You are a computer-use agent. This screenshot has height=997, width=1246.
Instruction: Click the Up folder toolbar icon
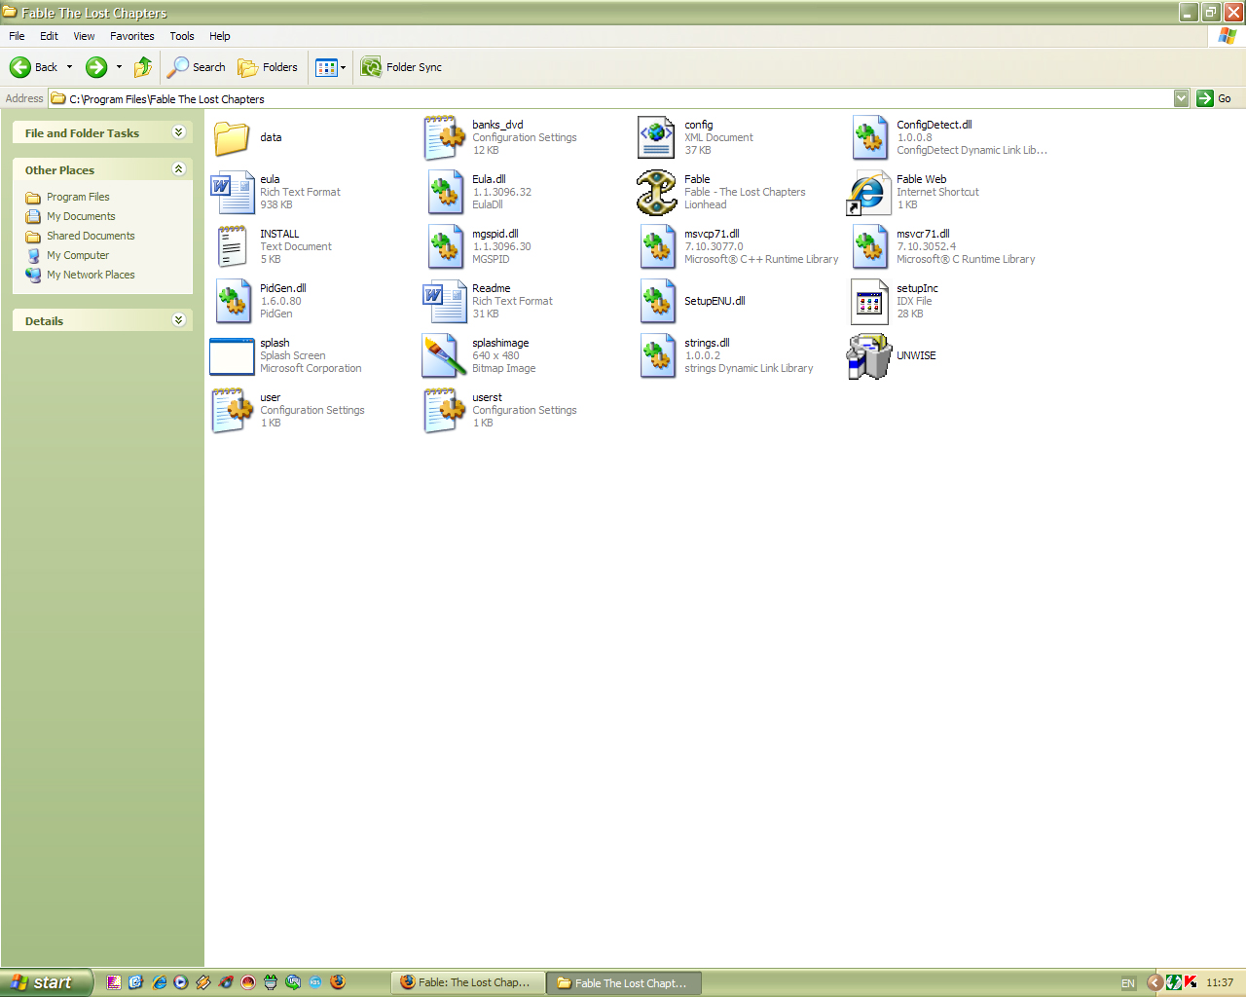point(143,67)
